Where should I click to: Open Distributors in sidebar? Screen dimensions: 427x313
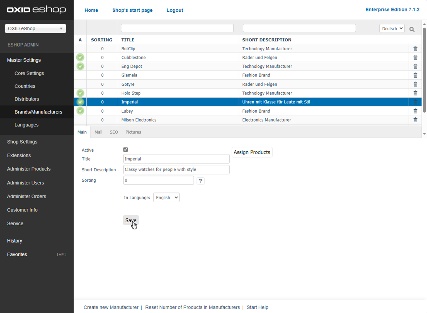click(27, 99)
